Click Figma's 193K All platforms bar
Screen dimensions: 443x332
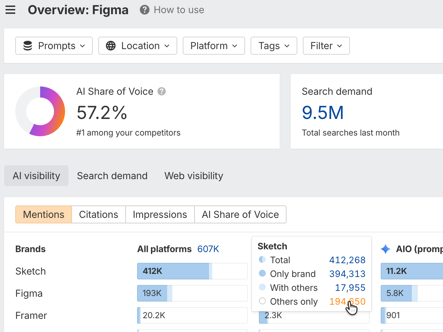[192, 293]
